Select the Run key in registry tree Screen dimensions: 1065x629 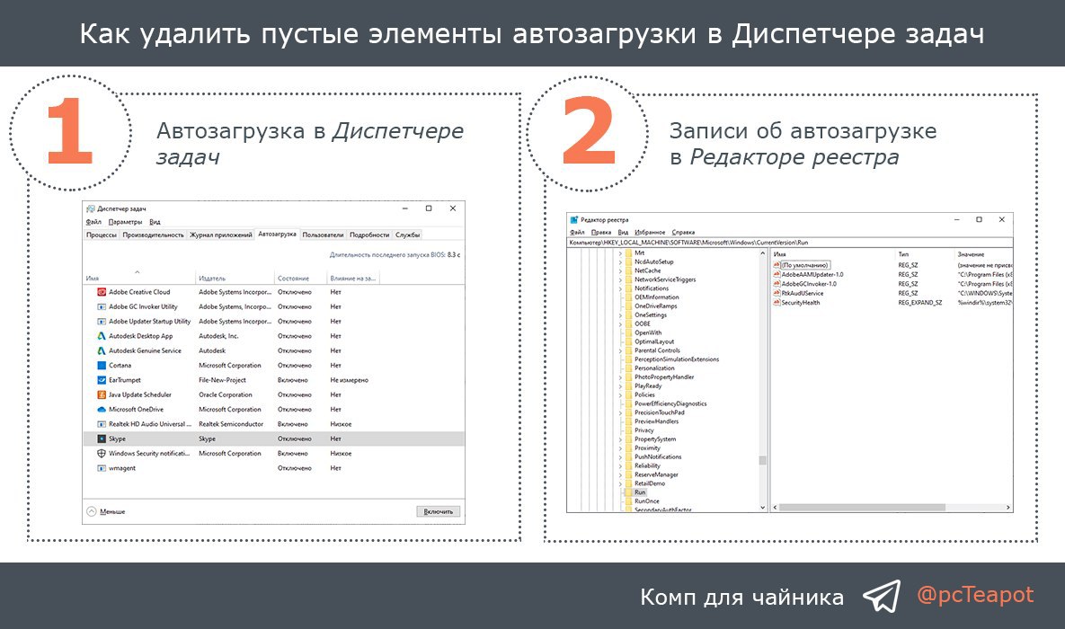[x=640, y=492]
